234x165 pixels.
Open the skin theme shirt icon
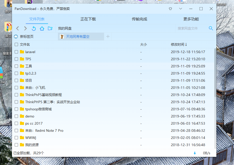(170, 9)
